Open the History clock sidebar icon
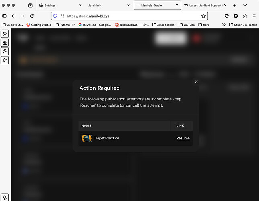259x201 pixels. (x=5, y=51)
